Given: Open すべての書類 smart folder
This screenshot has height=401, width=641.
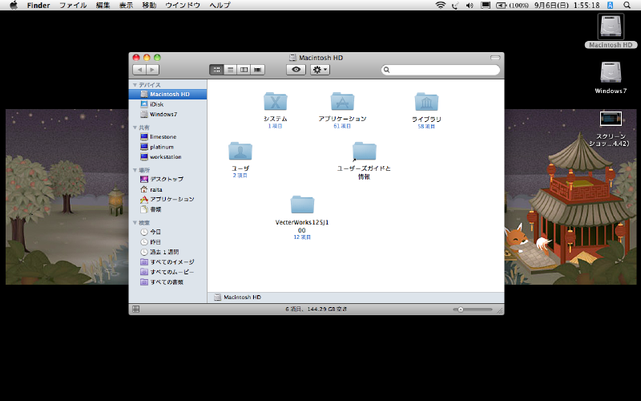Looking at the screenshot, I should pos(167,282).
